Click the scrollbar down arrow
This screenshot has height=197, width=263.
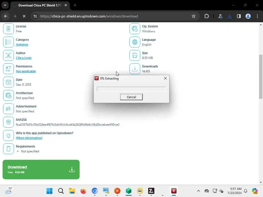(261, 182)
